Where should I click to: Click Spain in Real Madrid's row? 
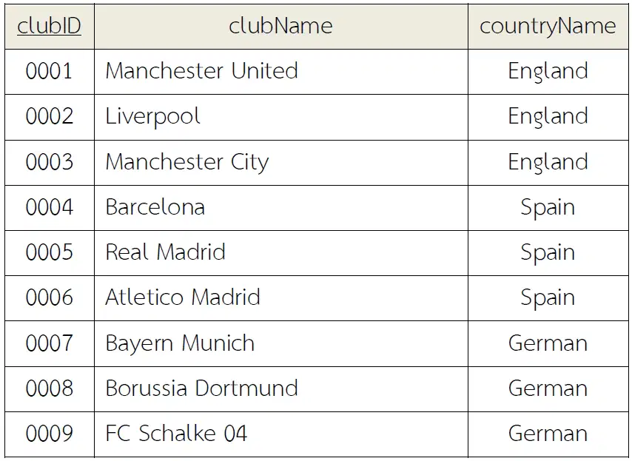coord(548,253)
